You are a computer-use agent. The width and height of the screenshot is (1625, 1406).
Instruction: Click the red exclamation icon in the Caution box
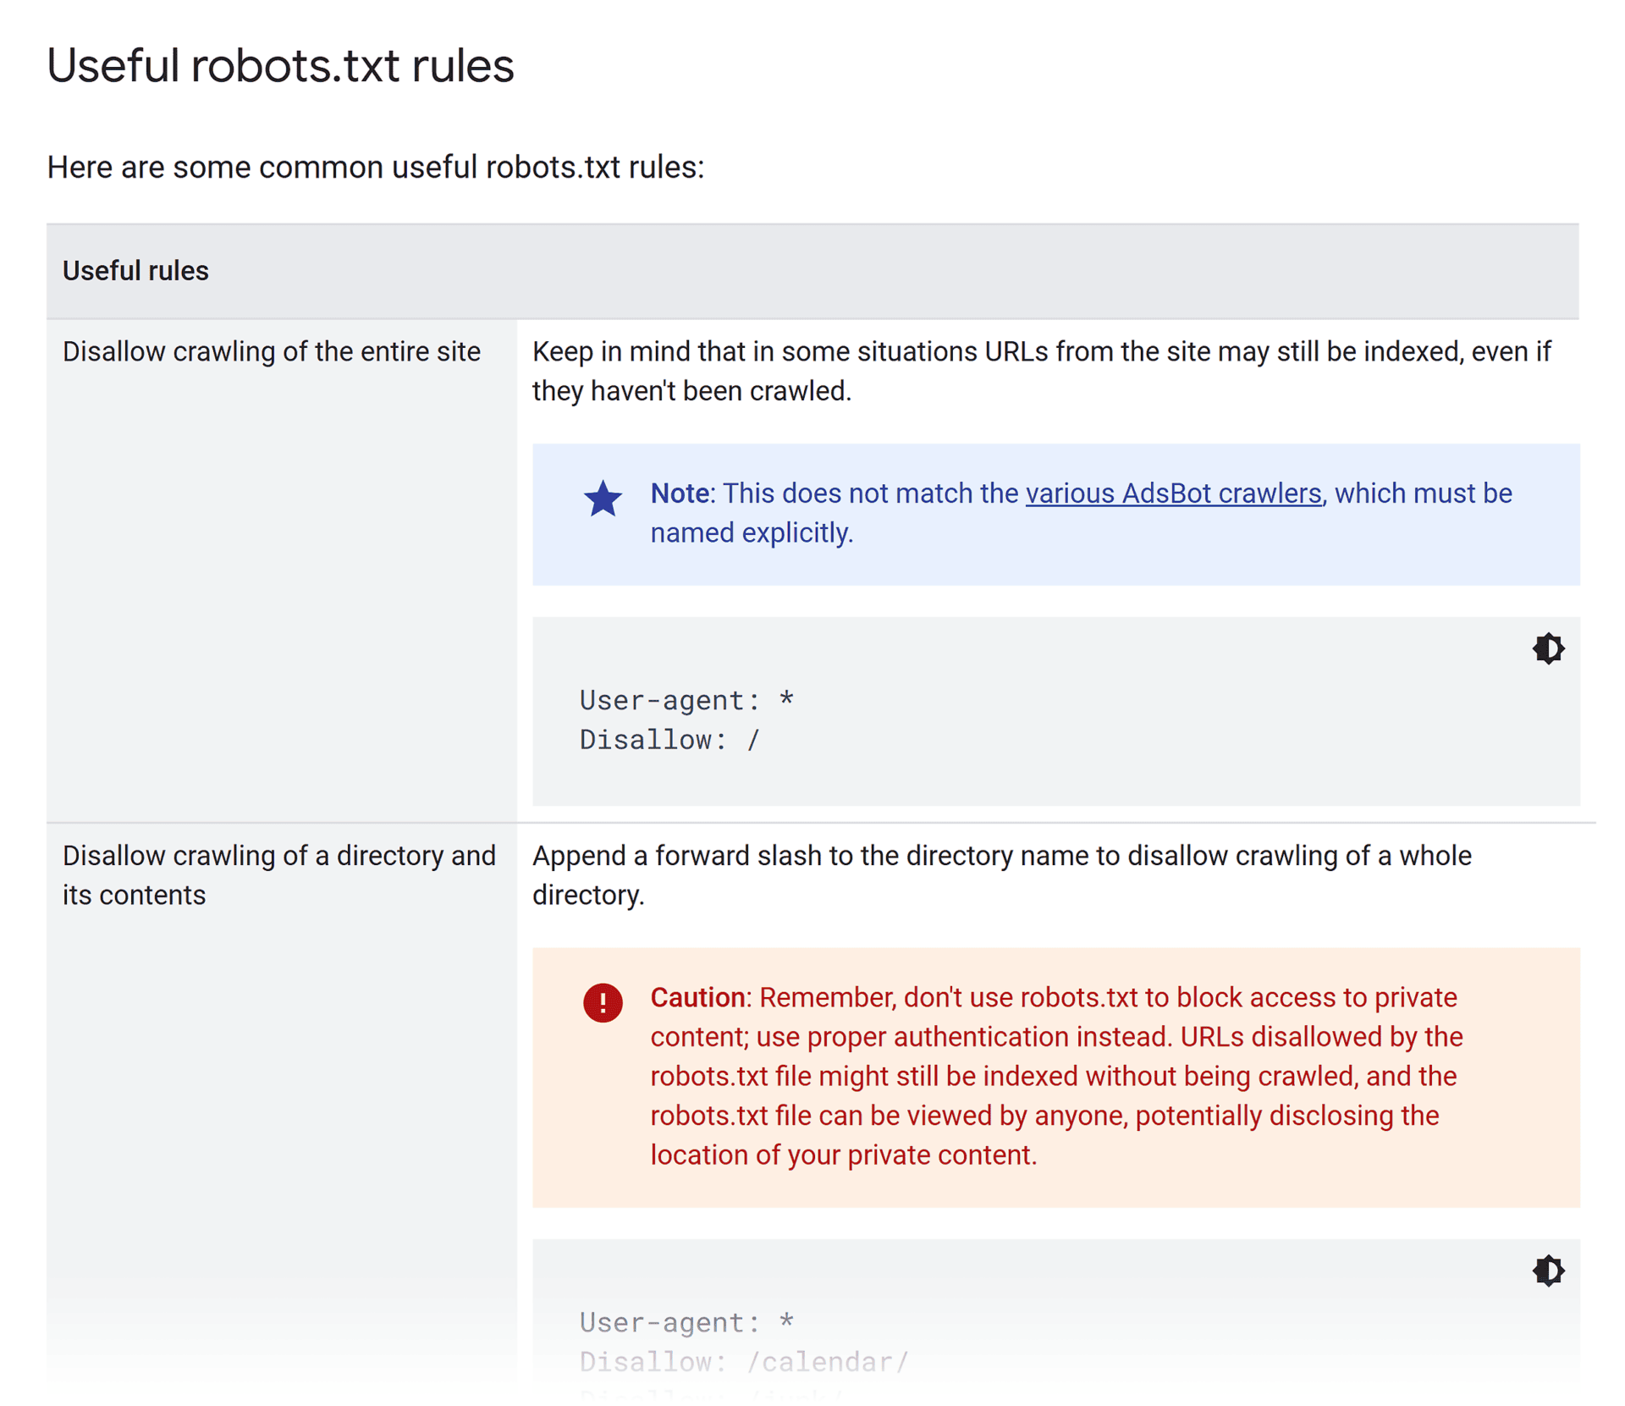[x=603, y=1002]
